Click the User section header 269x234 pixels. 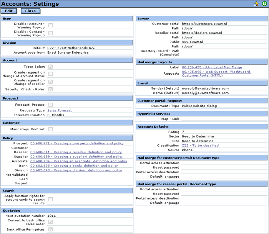coord(67,18)
